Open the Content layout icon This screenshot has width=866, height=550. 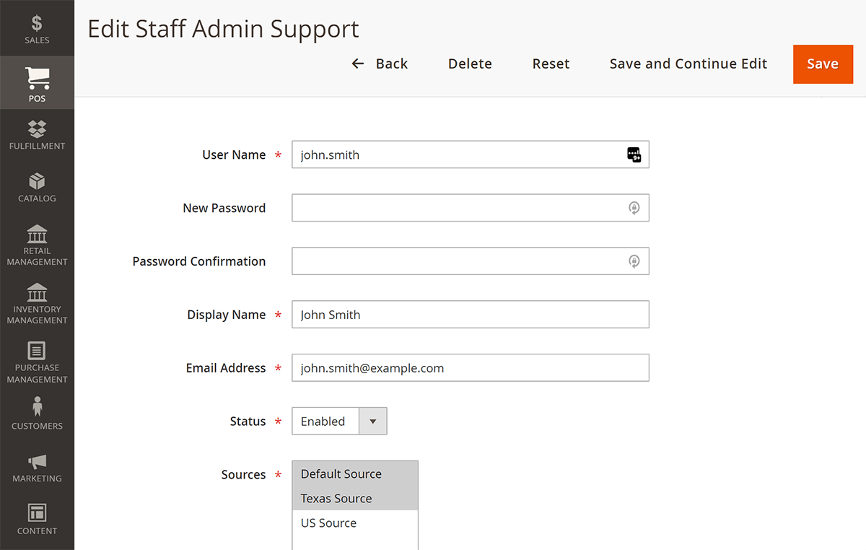pyautogui.click(x=37, y=513)
